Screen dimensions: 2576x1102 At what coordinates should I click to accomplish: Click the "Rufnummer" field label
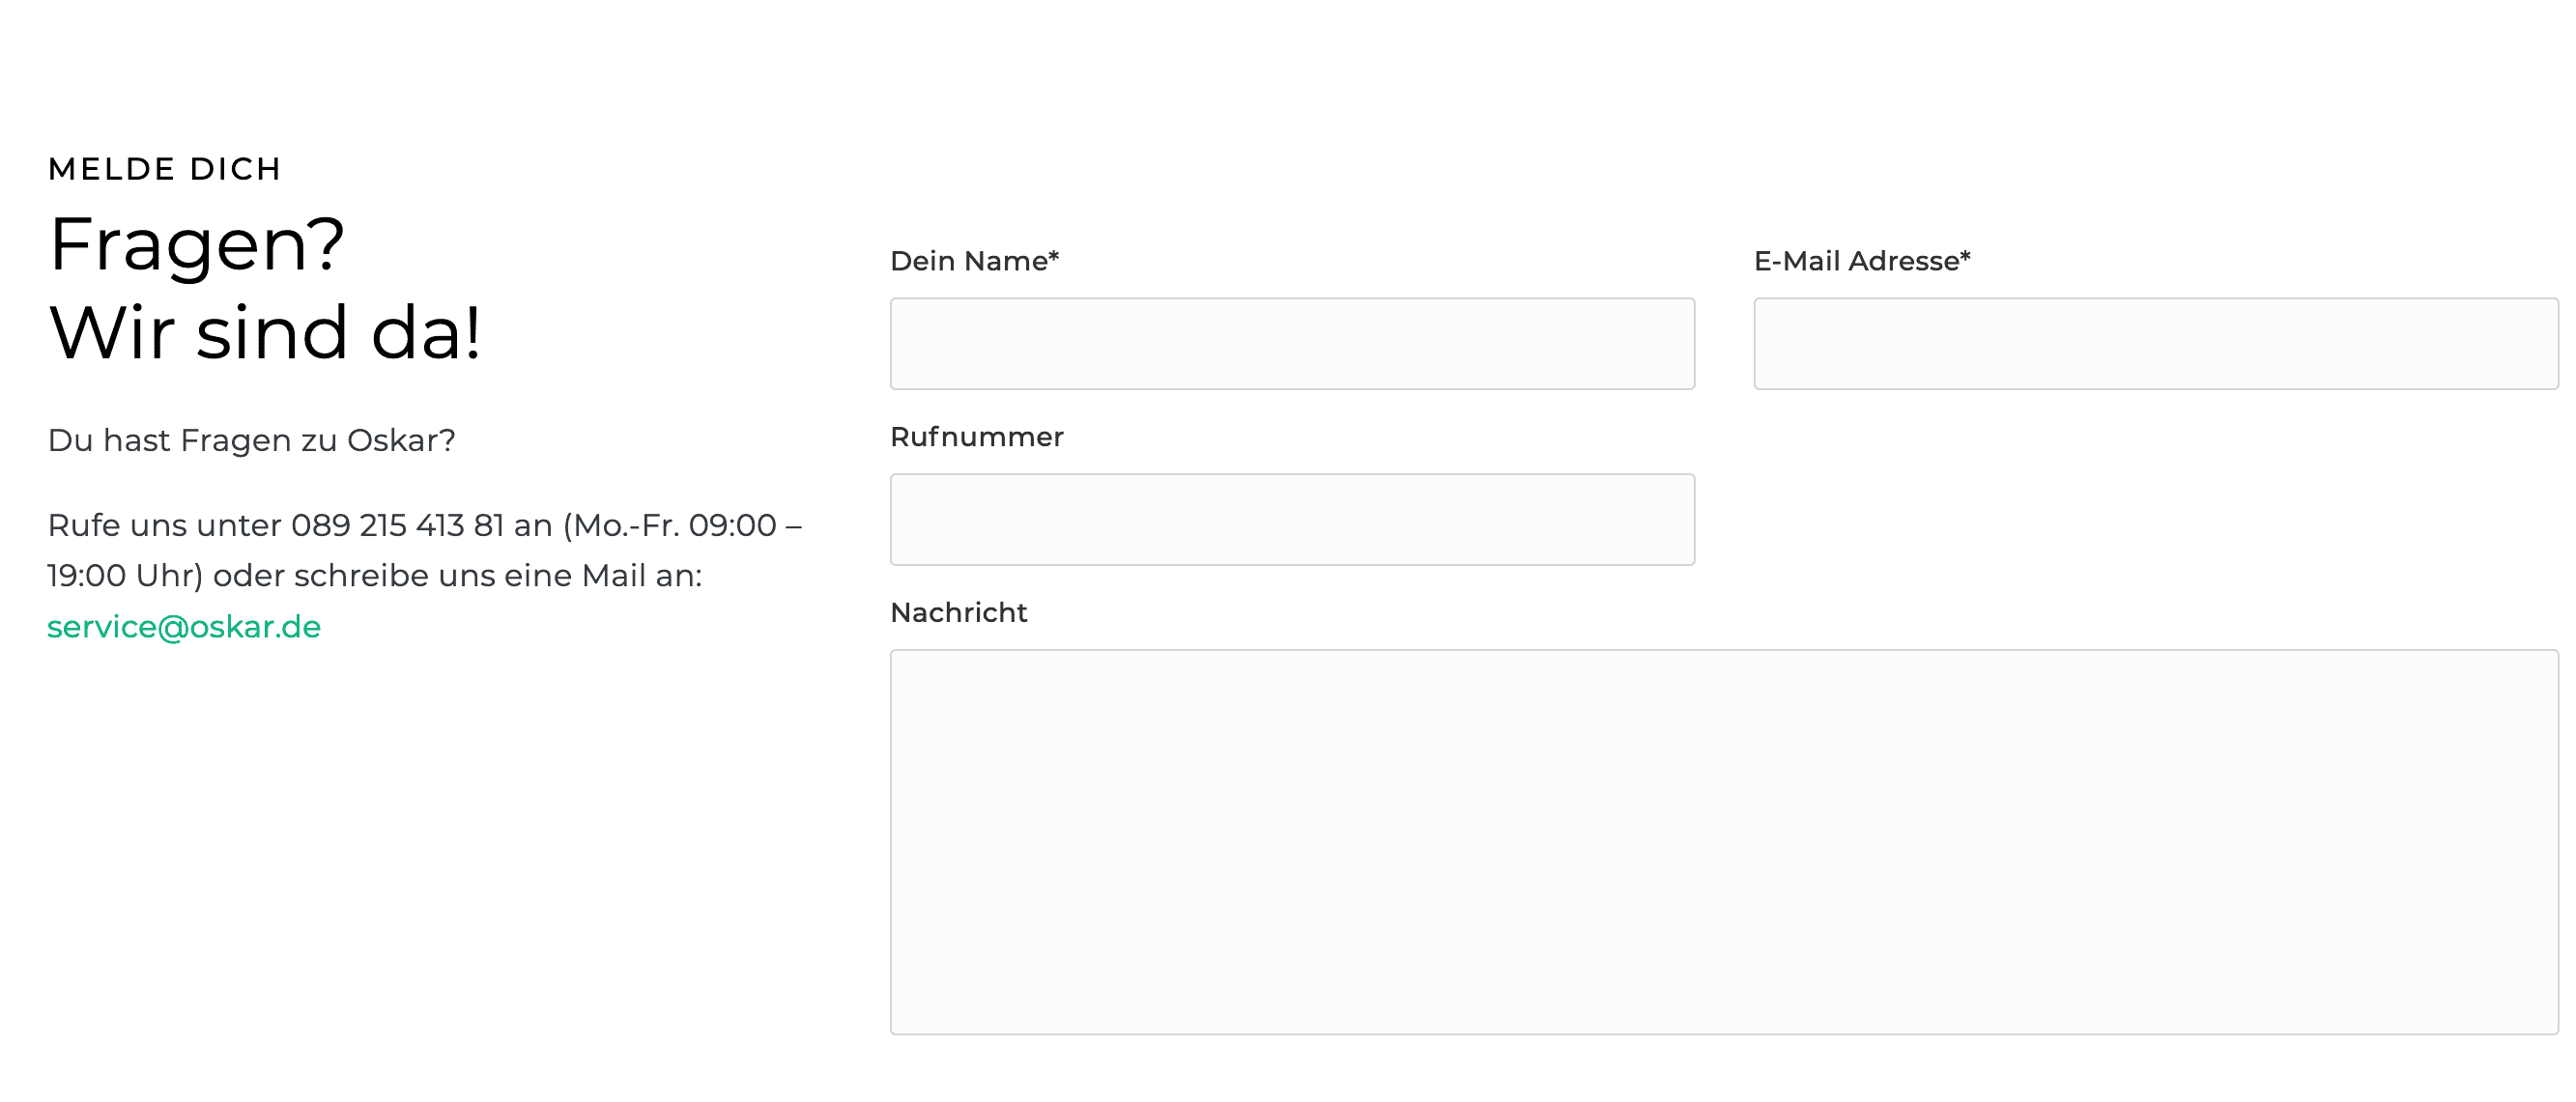coord(976,437)
